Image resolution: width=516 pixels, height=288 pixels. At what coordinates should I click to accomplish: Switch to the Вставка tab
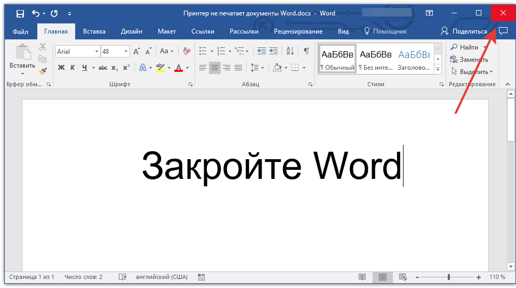tap(94, 31)
